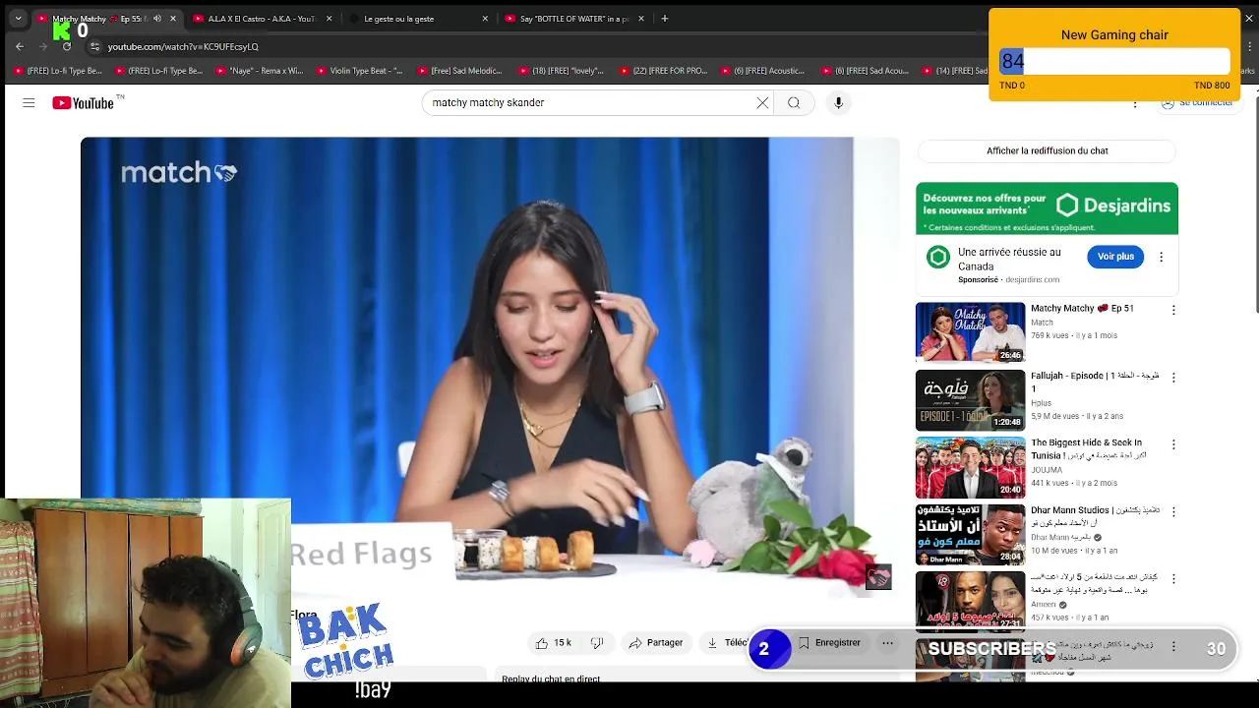Image resolution: width=1259 pixels, height=708 pixels.
Task: Open YouTube settings three-dot menu
Action: (x=1135, y=102)
